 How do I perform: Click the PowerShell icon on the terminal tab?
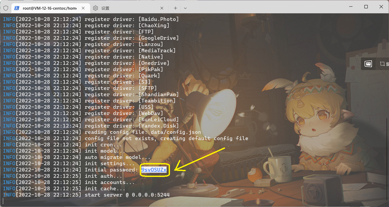(17, 8)
